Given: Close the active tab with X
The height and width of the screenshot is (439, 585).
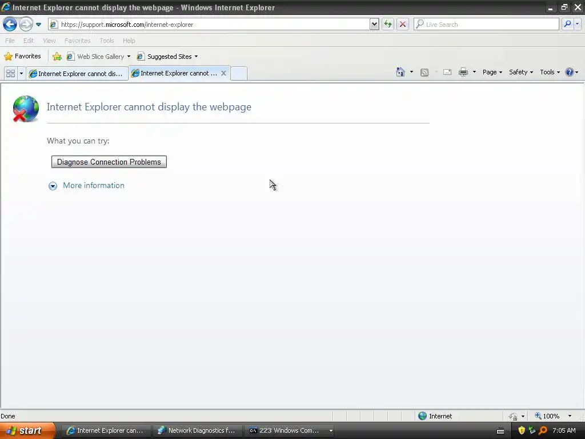Looking at the screenshot, I should [223, 73].
